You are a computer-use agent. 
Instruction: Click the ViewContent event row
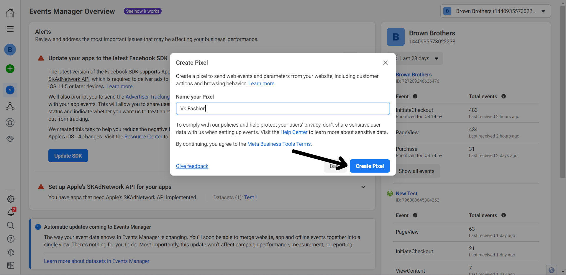click(466, 268)
